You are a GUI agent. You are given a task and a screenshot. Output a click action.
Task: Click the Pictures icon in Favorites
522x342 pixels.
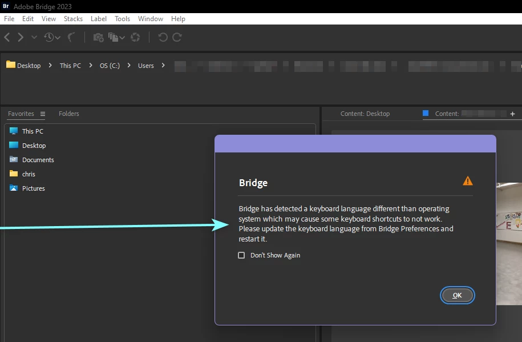[14, 188]
